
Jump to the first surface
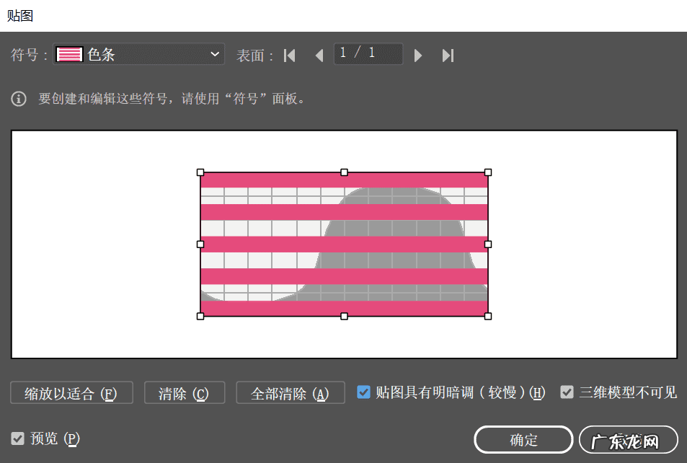coord(289,54)
